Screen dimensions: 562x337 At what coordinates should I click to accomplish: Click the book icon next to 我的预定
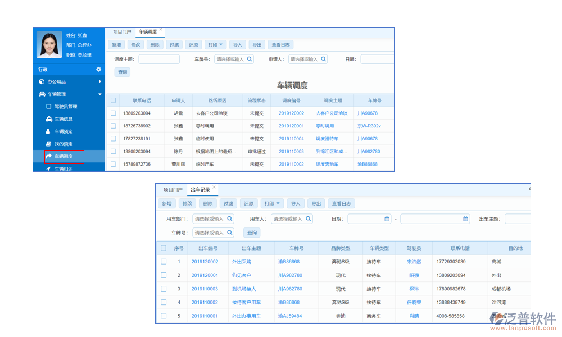point(48,144)
